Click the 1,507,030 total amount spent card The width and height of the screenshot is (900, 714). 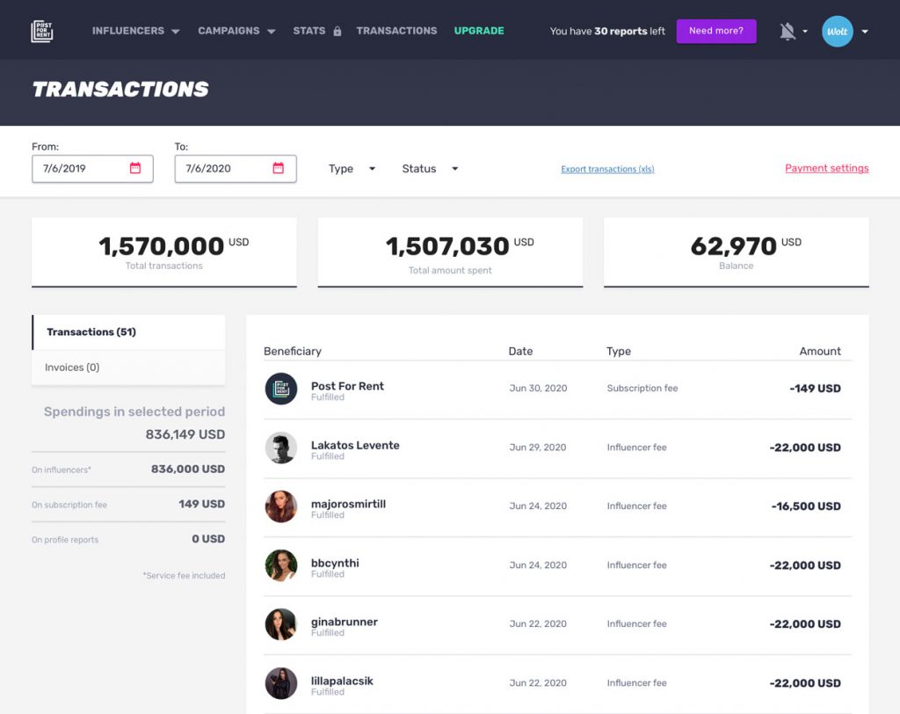450,251
